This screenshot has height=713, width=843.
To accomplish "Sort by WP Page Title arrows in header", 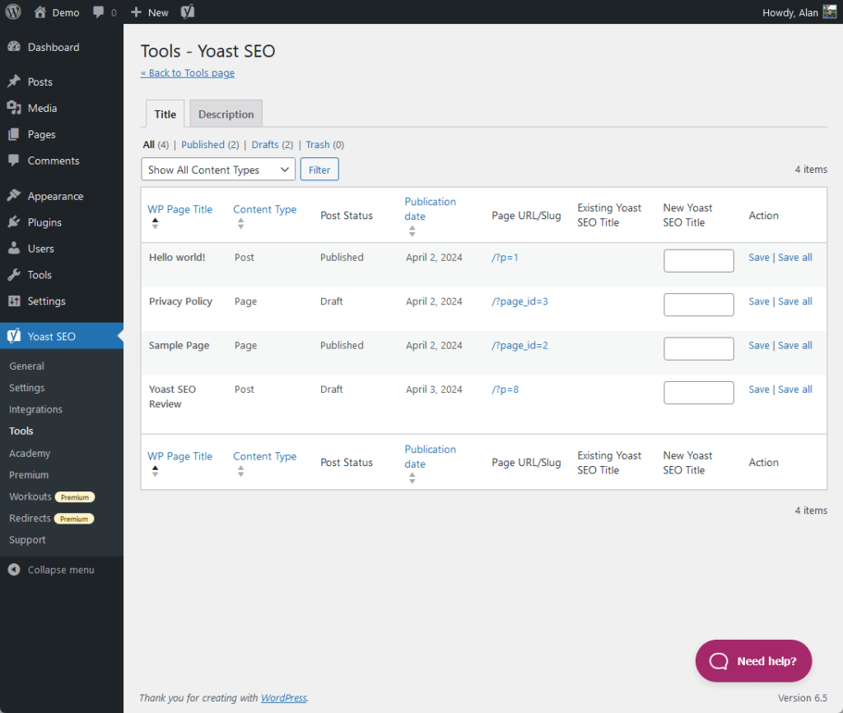I will (155, 224).
